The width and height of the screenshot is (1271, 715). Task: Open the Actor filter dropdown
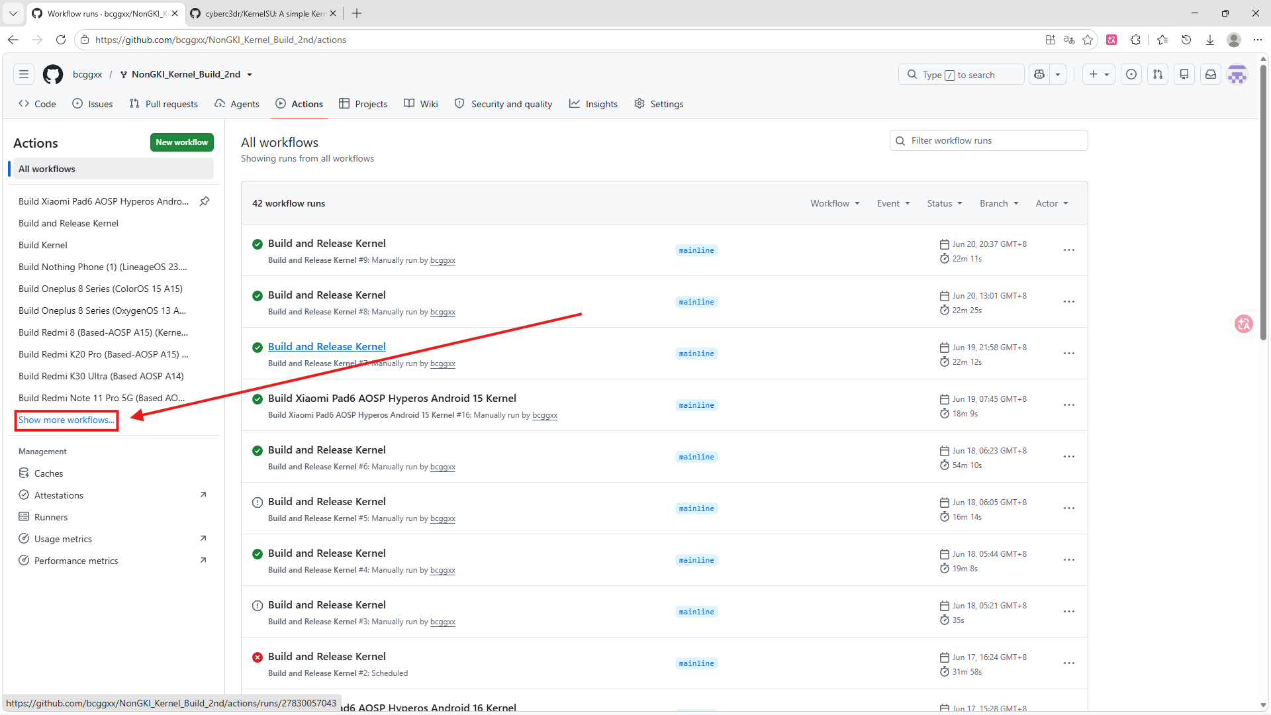pyautogui.click(x=1052, y=203)
